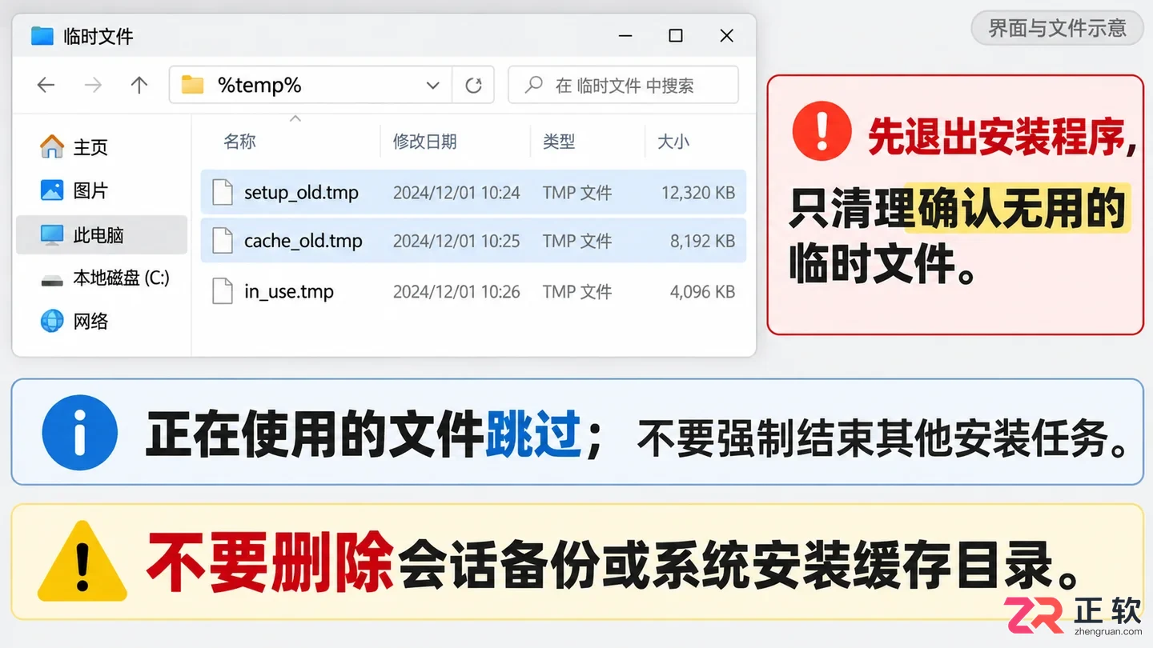Viewport: 1153px width, 648px height.
Task: Refresh the %temp% folder view
Action: click(473, 85)
